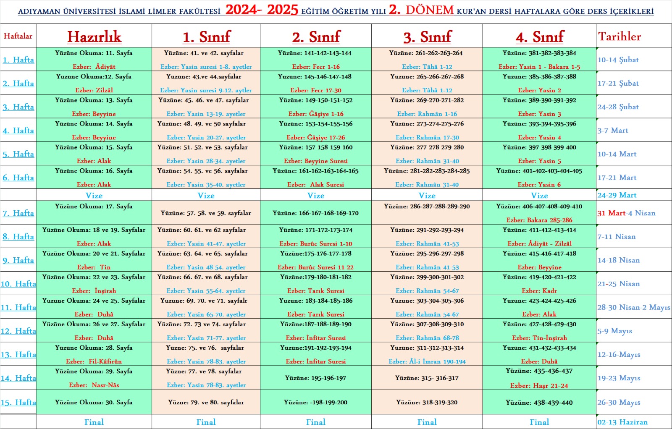This screenshot has height=429, width=672.
Task: Click the 'Haftalar' header cell
Action: click(18, 36)
